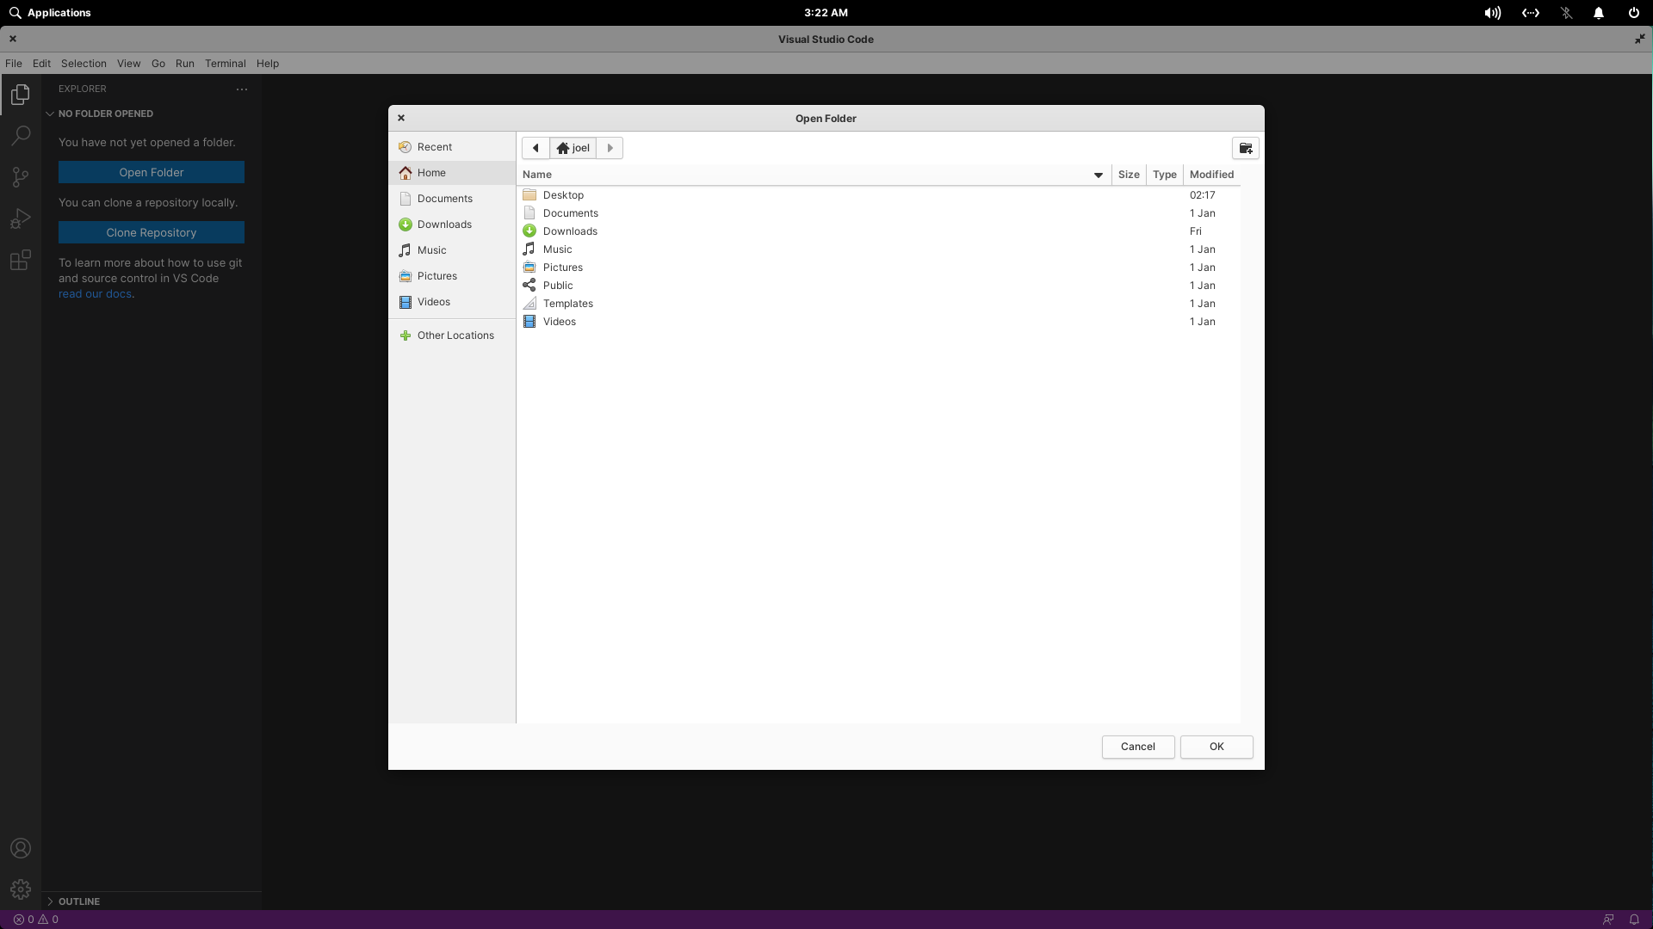This screenshot has height=929, width=1653.
Task: Adjust the volume indicator in the top bar
Action: pyautogui.click(x=1491, y=13)
